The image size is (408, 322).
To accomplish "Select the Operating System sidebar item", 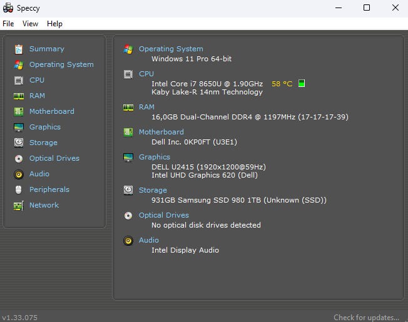I will (61, 64).
